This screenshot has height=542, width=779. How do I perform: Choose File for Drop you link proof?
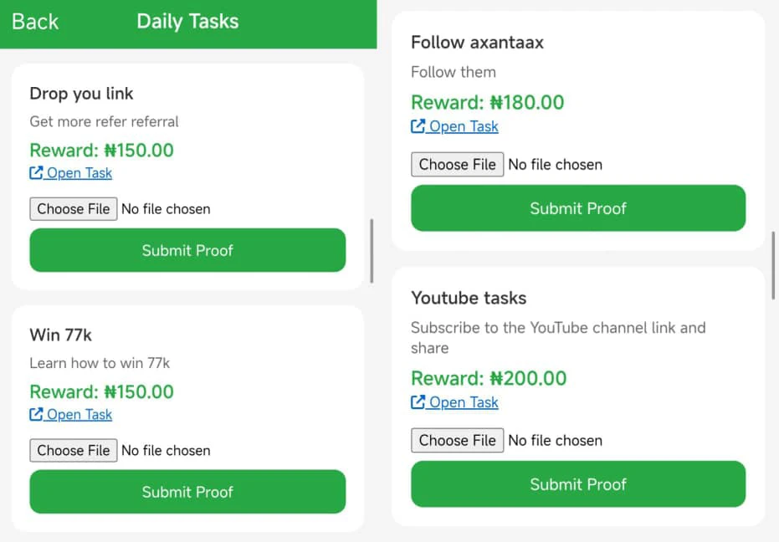point(74,208)
